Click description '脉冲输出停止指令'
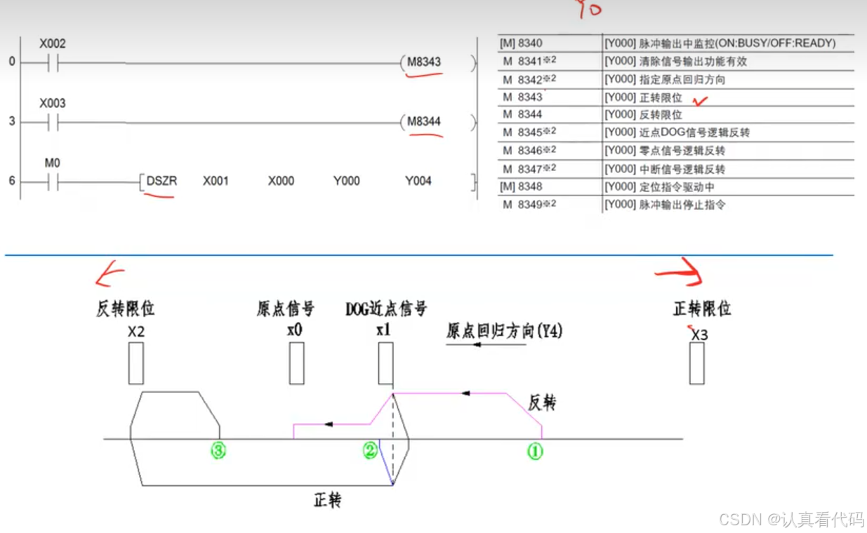The height and width of the screenshot is (533, 867). coord(682,205)
